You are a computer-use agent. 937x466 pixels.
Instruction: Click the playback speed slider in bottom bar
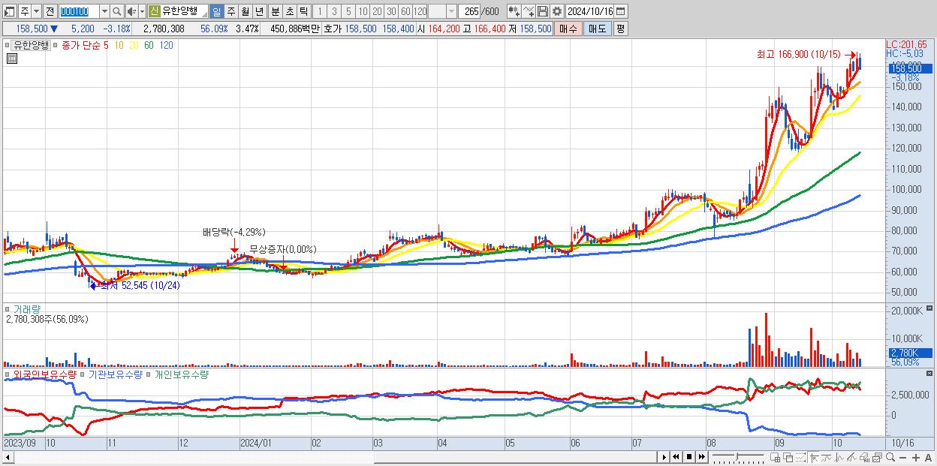pos(737,457)
